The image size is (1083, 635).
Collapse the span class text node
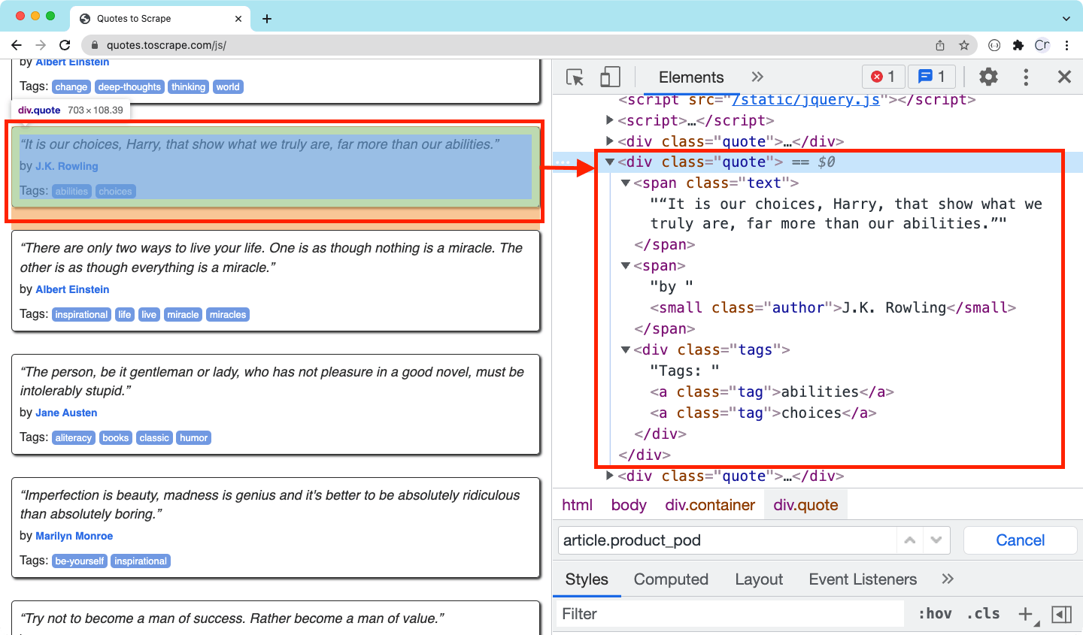pyautogui.click(x=625, y=183)
